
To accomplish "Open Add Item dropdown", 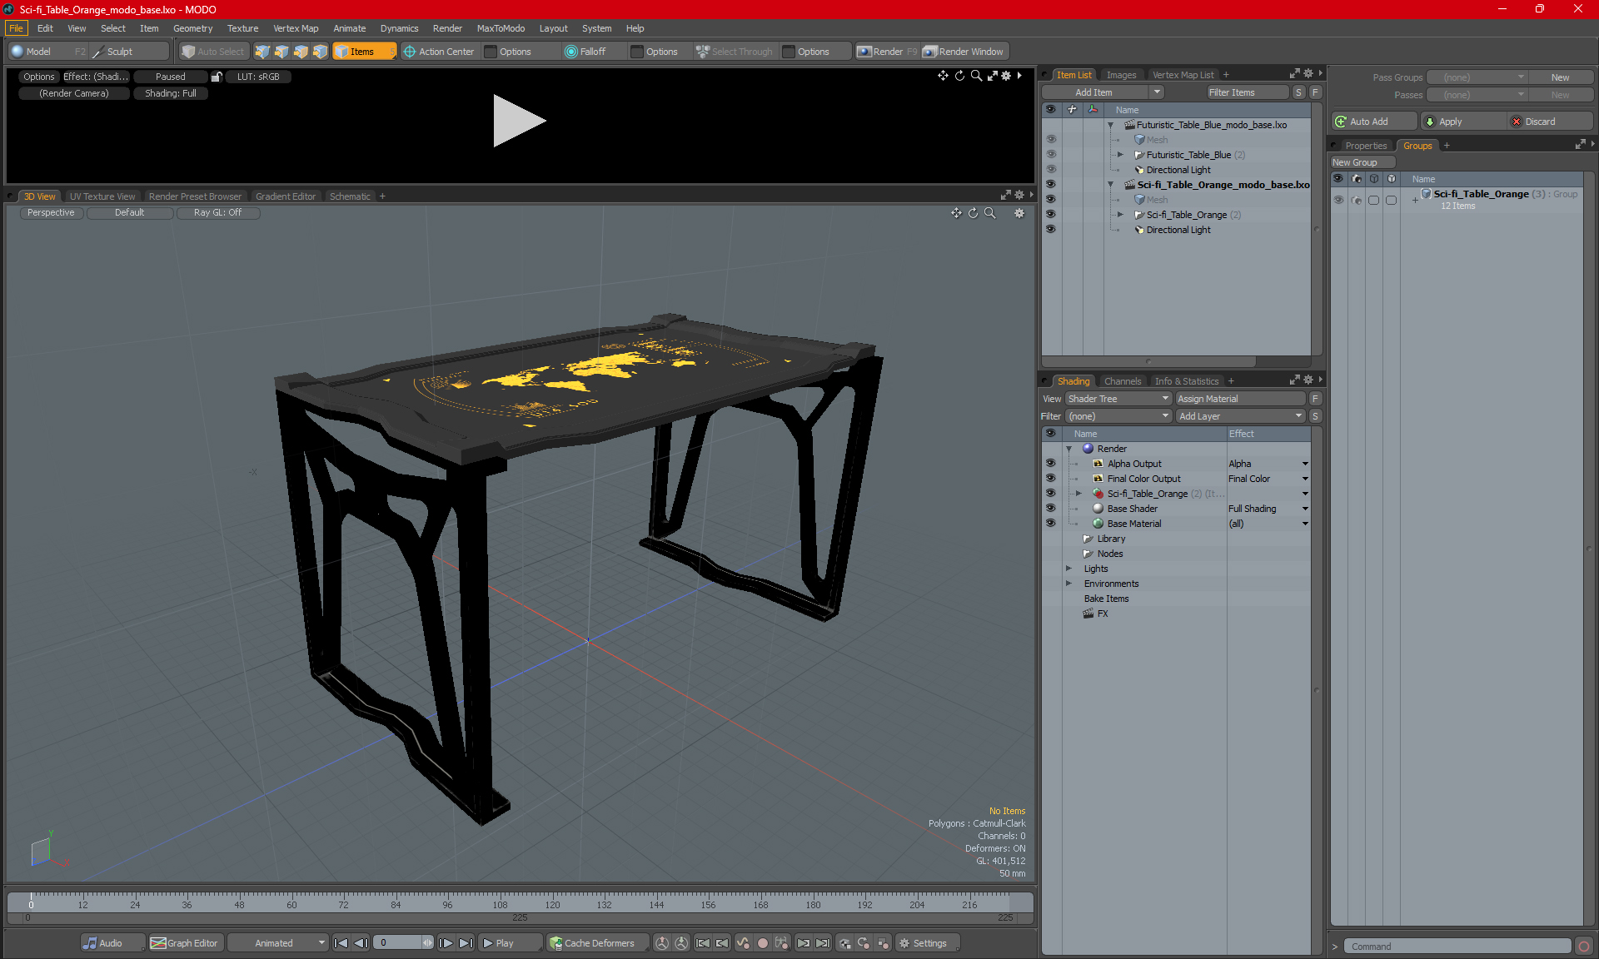I will coord(1103,92).
